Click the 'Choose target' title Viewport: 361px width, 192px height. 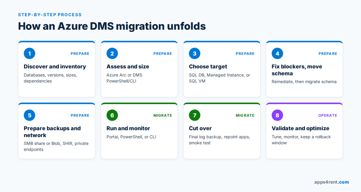coord(208,67)
